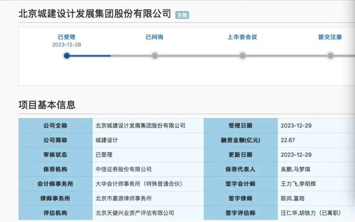Click the 更新日期 value 2023-12-29
Screen dimensions: 355x222
coord(296,155)
